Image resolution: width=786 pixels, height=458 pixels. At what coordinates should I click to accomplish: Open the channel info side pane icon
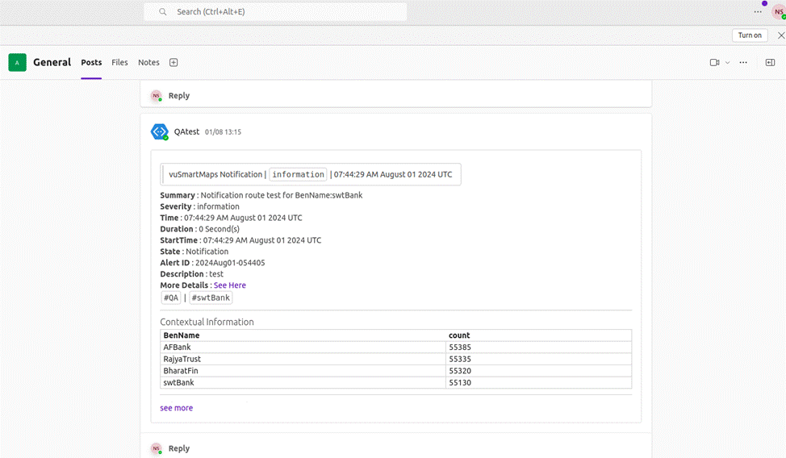click(770, 62)
